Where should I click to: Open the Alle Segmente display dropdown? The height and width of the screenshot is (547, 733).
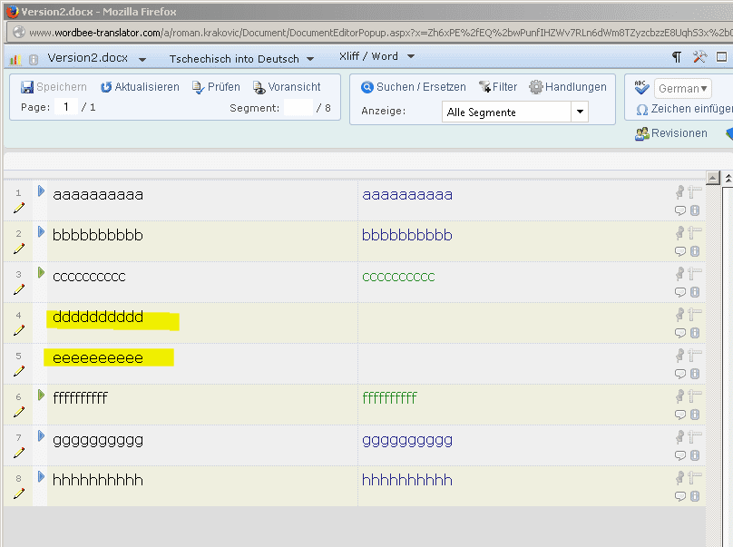514,112
